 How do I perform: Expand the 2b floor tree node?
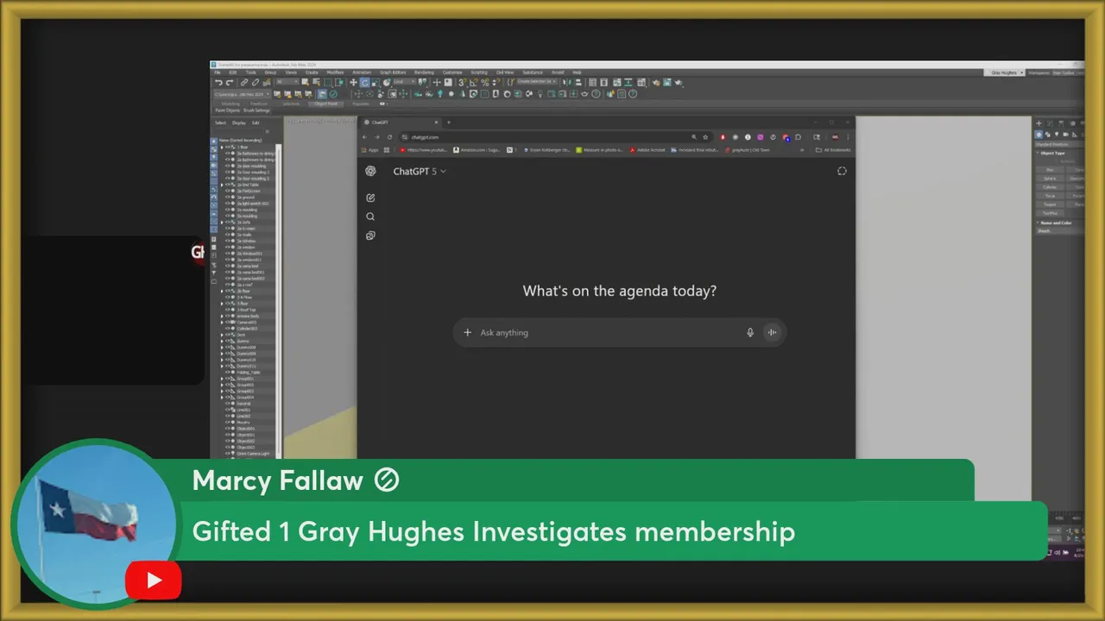coord(222,292)
